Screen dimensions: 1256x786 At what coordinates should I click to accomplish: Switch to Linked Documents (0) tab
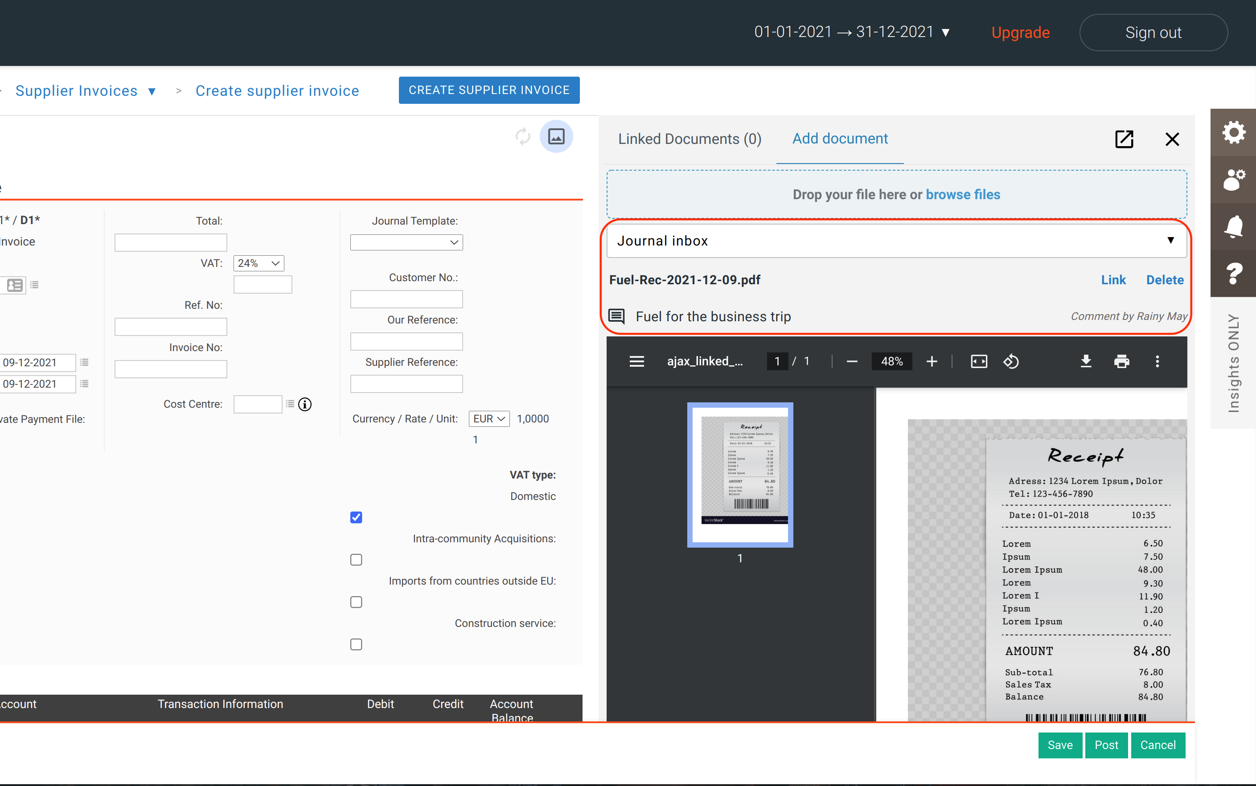click(690, 139)
